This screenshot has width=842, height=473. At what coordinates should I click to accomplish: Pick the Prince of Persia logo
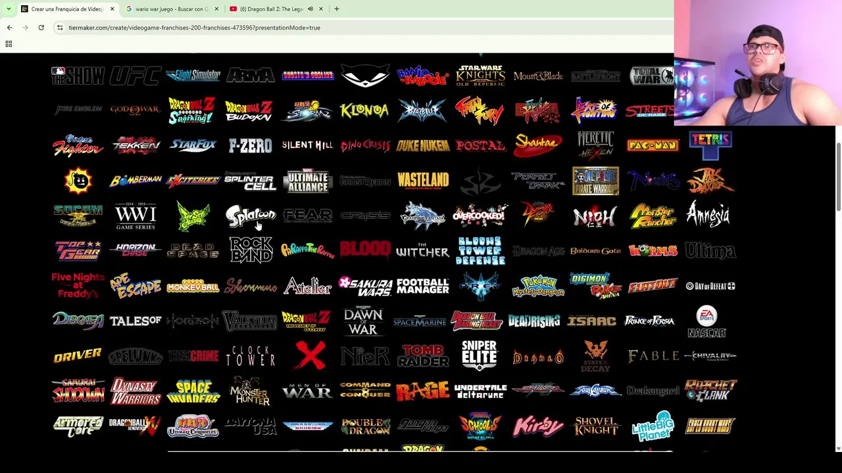pos(649,321)
